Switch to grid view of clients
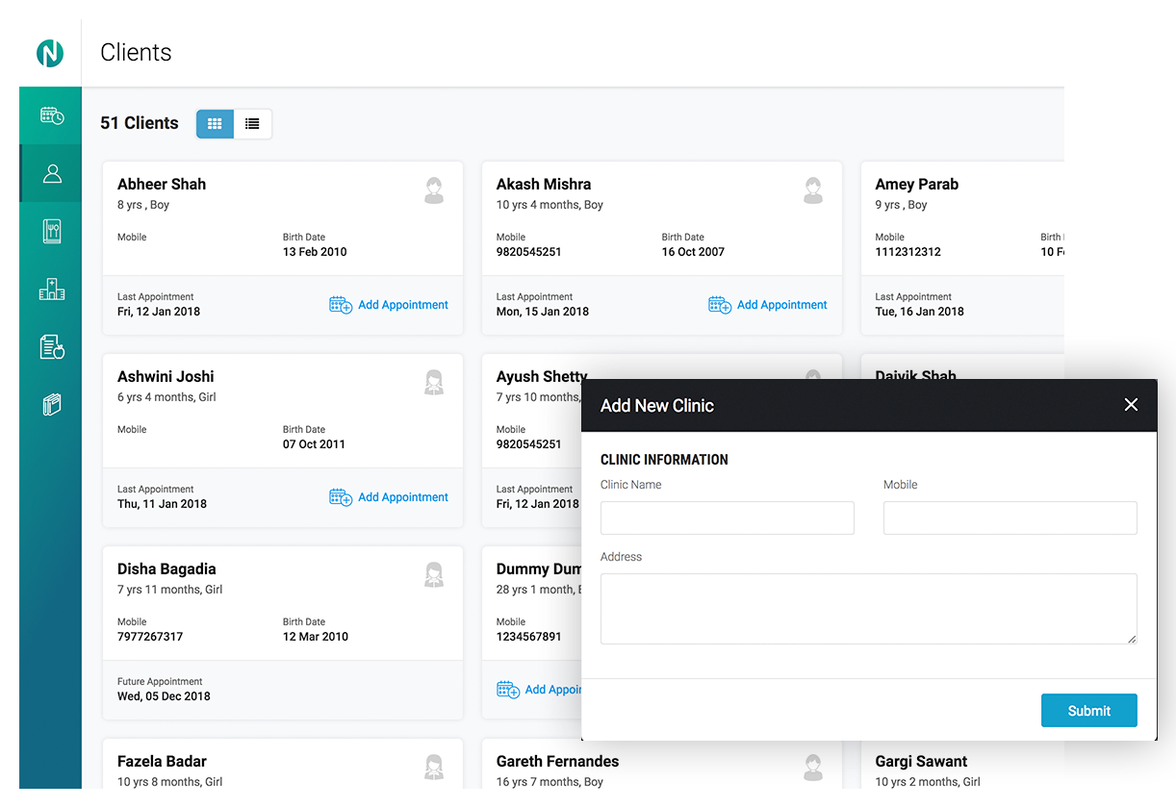The width and height of the screenshot is (1176, 808). 215,124
